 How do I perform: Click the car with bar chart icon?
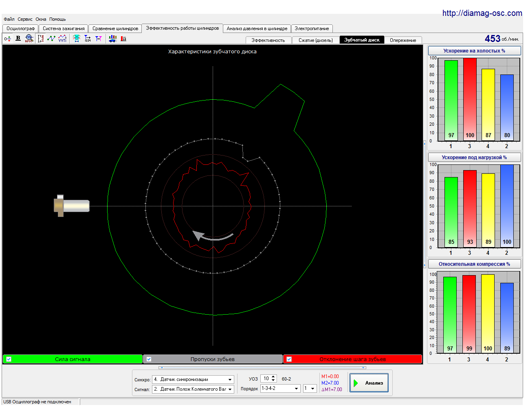pyautogui.click(x=113, y=38)
